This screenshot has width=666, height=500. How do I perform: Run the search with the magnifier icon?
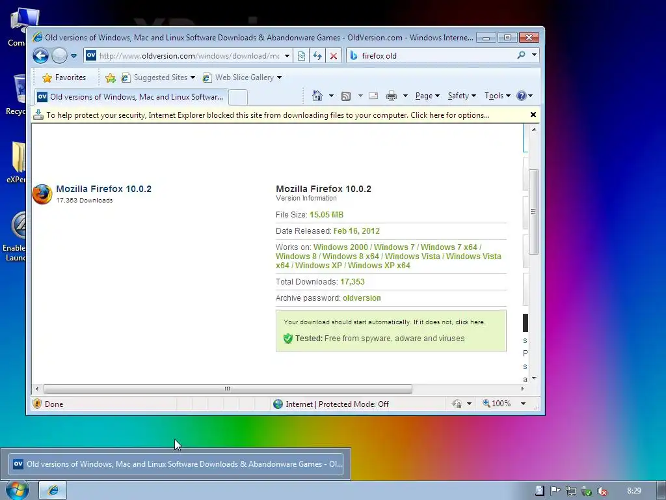521,55
